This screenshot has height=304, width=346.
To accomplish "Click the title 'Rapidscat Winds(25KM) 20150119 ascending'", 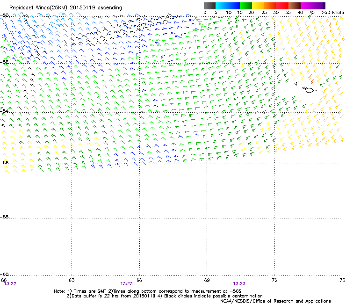I will pyautogui.click(x=65, y=7).
